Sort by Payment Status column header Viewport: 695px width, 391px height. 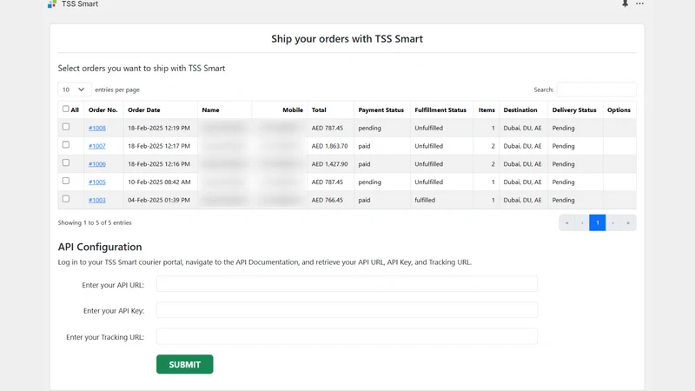tap(381, 110)
